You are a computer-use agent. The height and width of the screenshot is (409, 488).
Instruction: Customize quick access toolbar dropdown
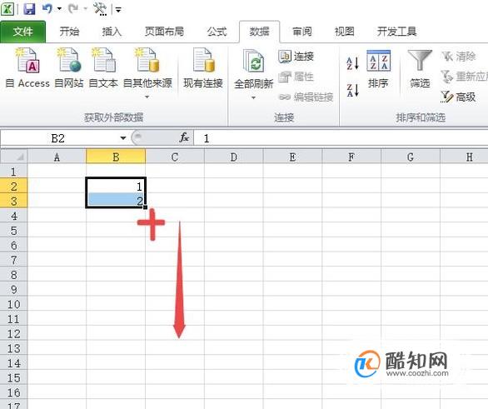pyautogui.click(x=118, y=10)
